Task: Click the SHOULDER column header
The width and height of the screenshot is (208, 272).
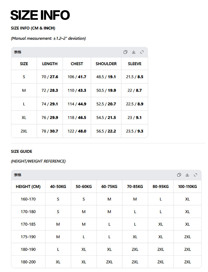Action: (x=106, y=64)
